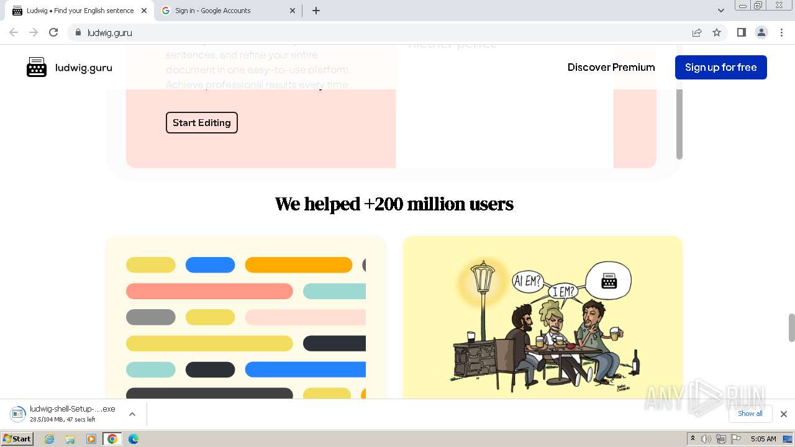
Task: View site info via the padlock icon
Action: click(x=78, y=32)
